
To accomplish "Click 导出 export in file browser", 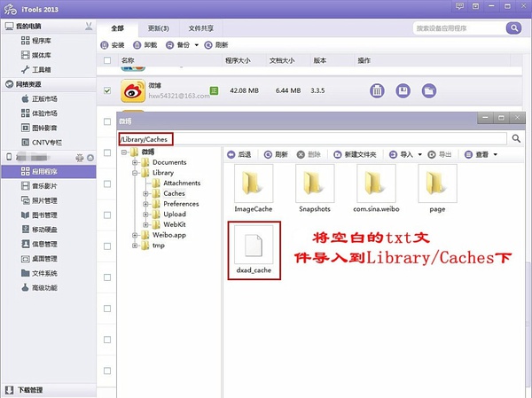I will [440, 155].
